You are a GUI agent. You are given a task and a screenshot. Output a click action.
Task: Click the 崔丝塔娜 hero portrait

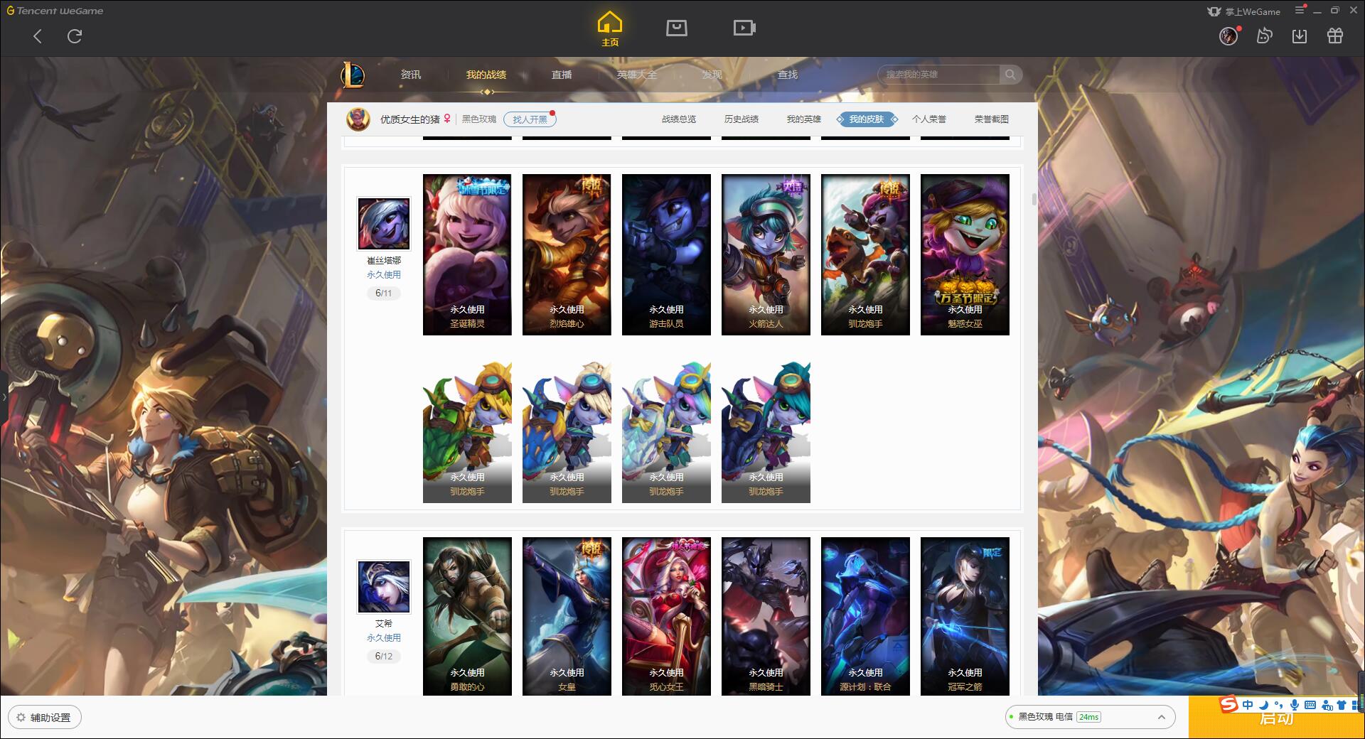[x=384, y=224]
